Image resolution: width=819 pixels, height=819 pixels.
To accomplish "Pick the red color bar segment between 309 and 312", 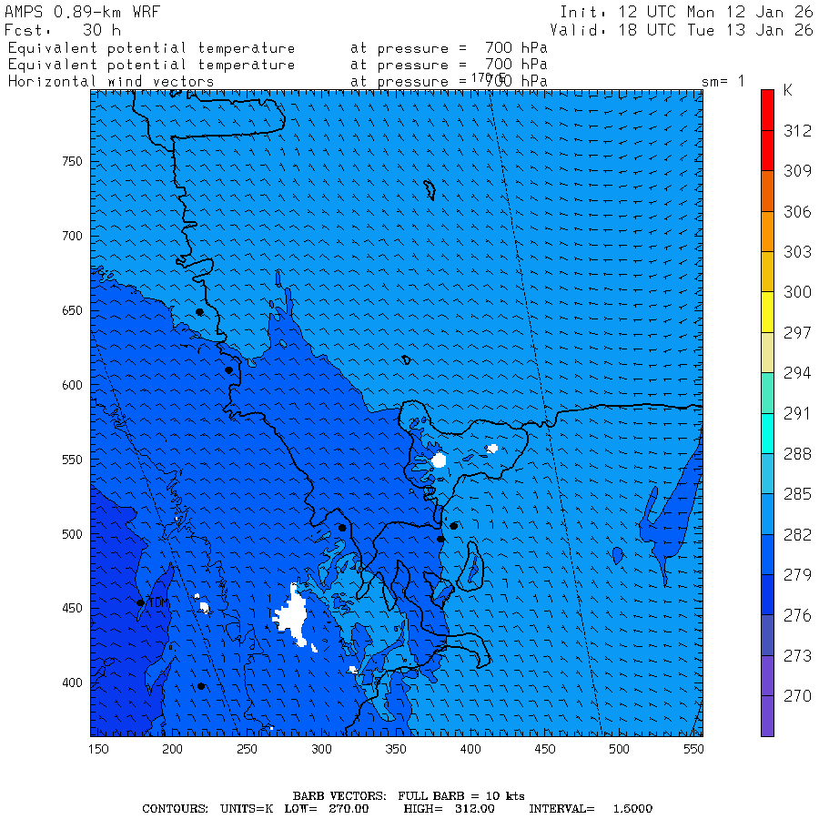I will (x=767, y=150).
